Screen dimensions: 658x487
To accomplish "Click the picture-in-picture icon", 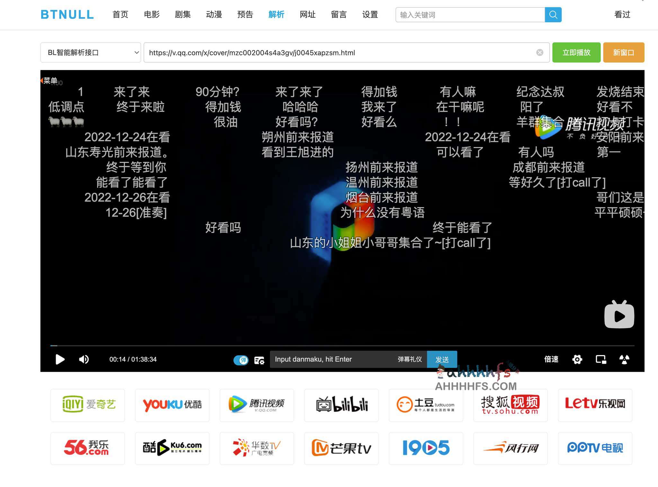I will 601,360.
